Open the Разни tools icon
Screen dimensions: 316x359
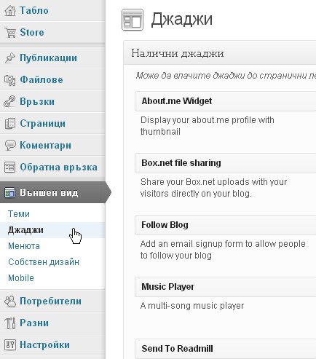click(10, 323)
